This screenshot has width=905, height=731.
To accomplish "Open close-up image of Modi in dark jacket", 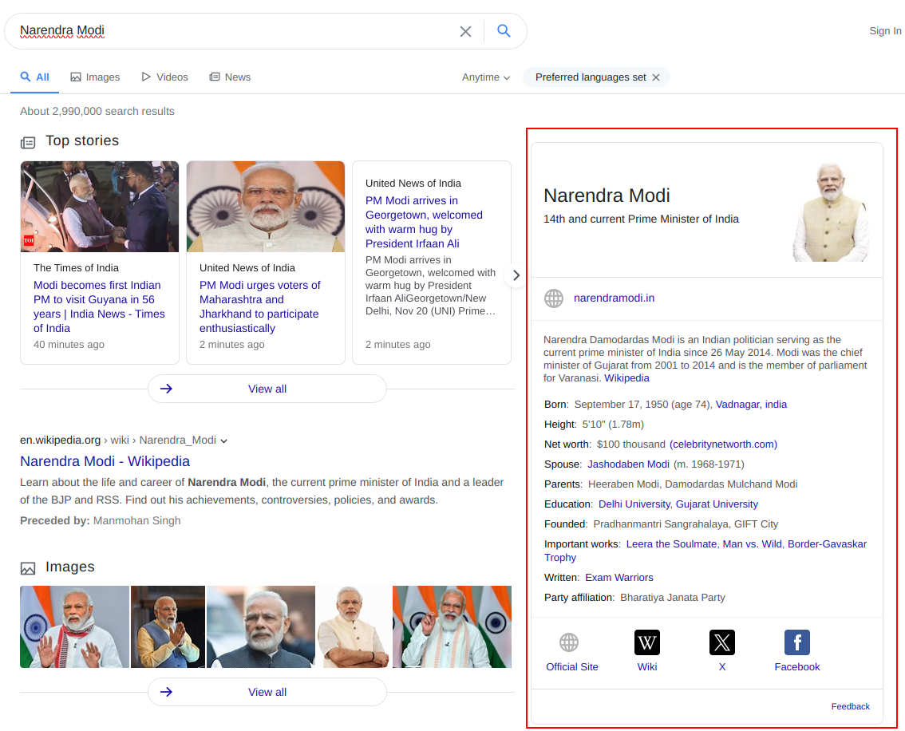I will 261,627.
